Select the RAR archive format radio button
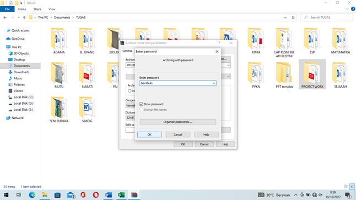This screenshot has width=356, height=200. click(x=130, y=91)
